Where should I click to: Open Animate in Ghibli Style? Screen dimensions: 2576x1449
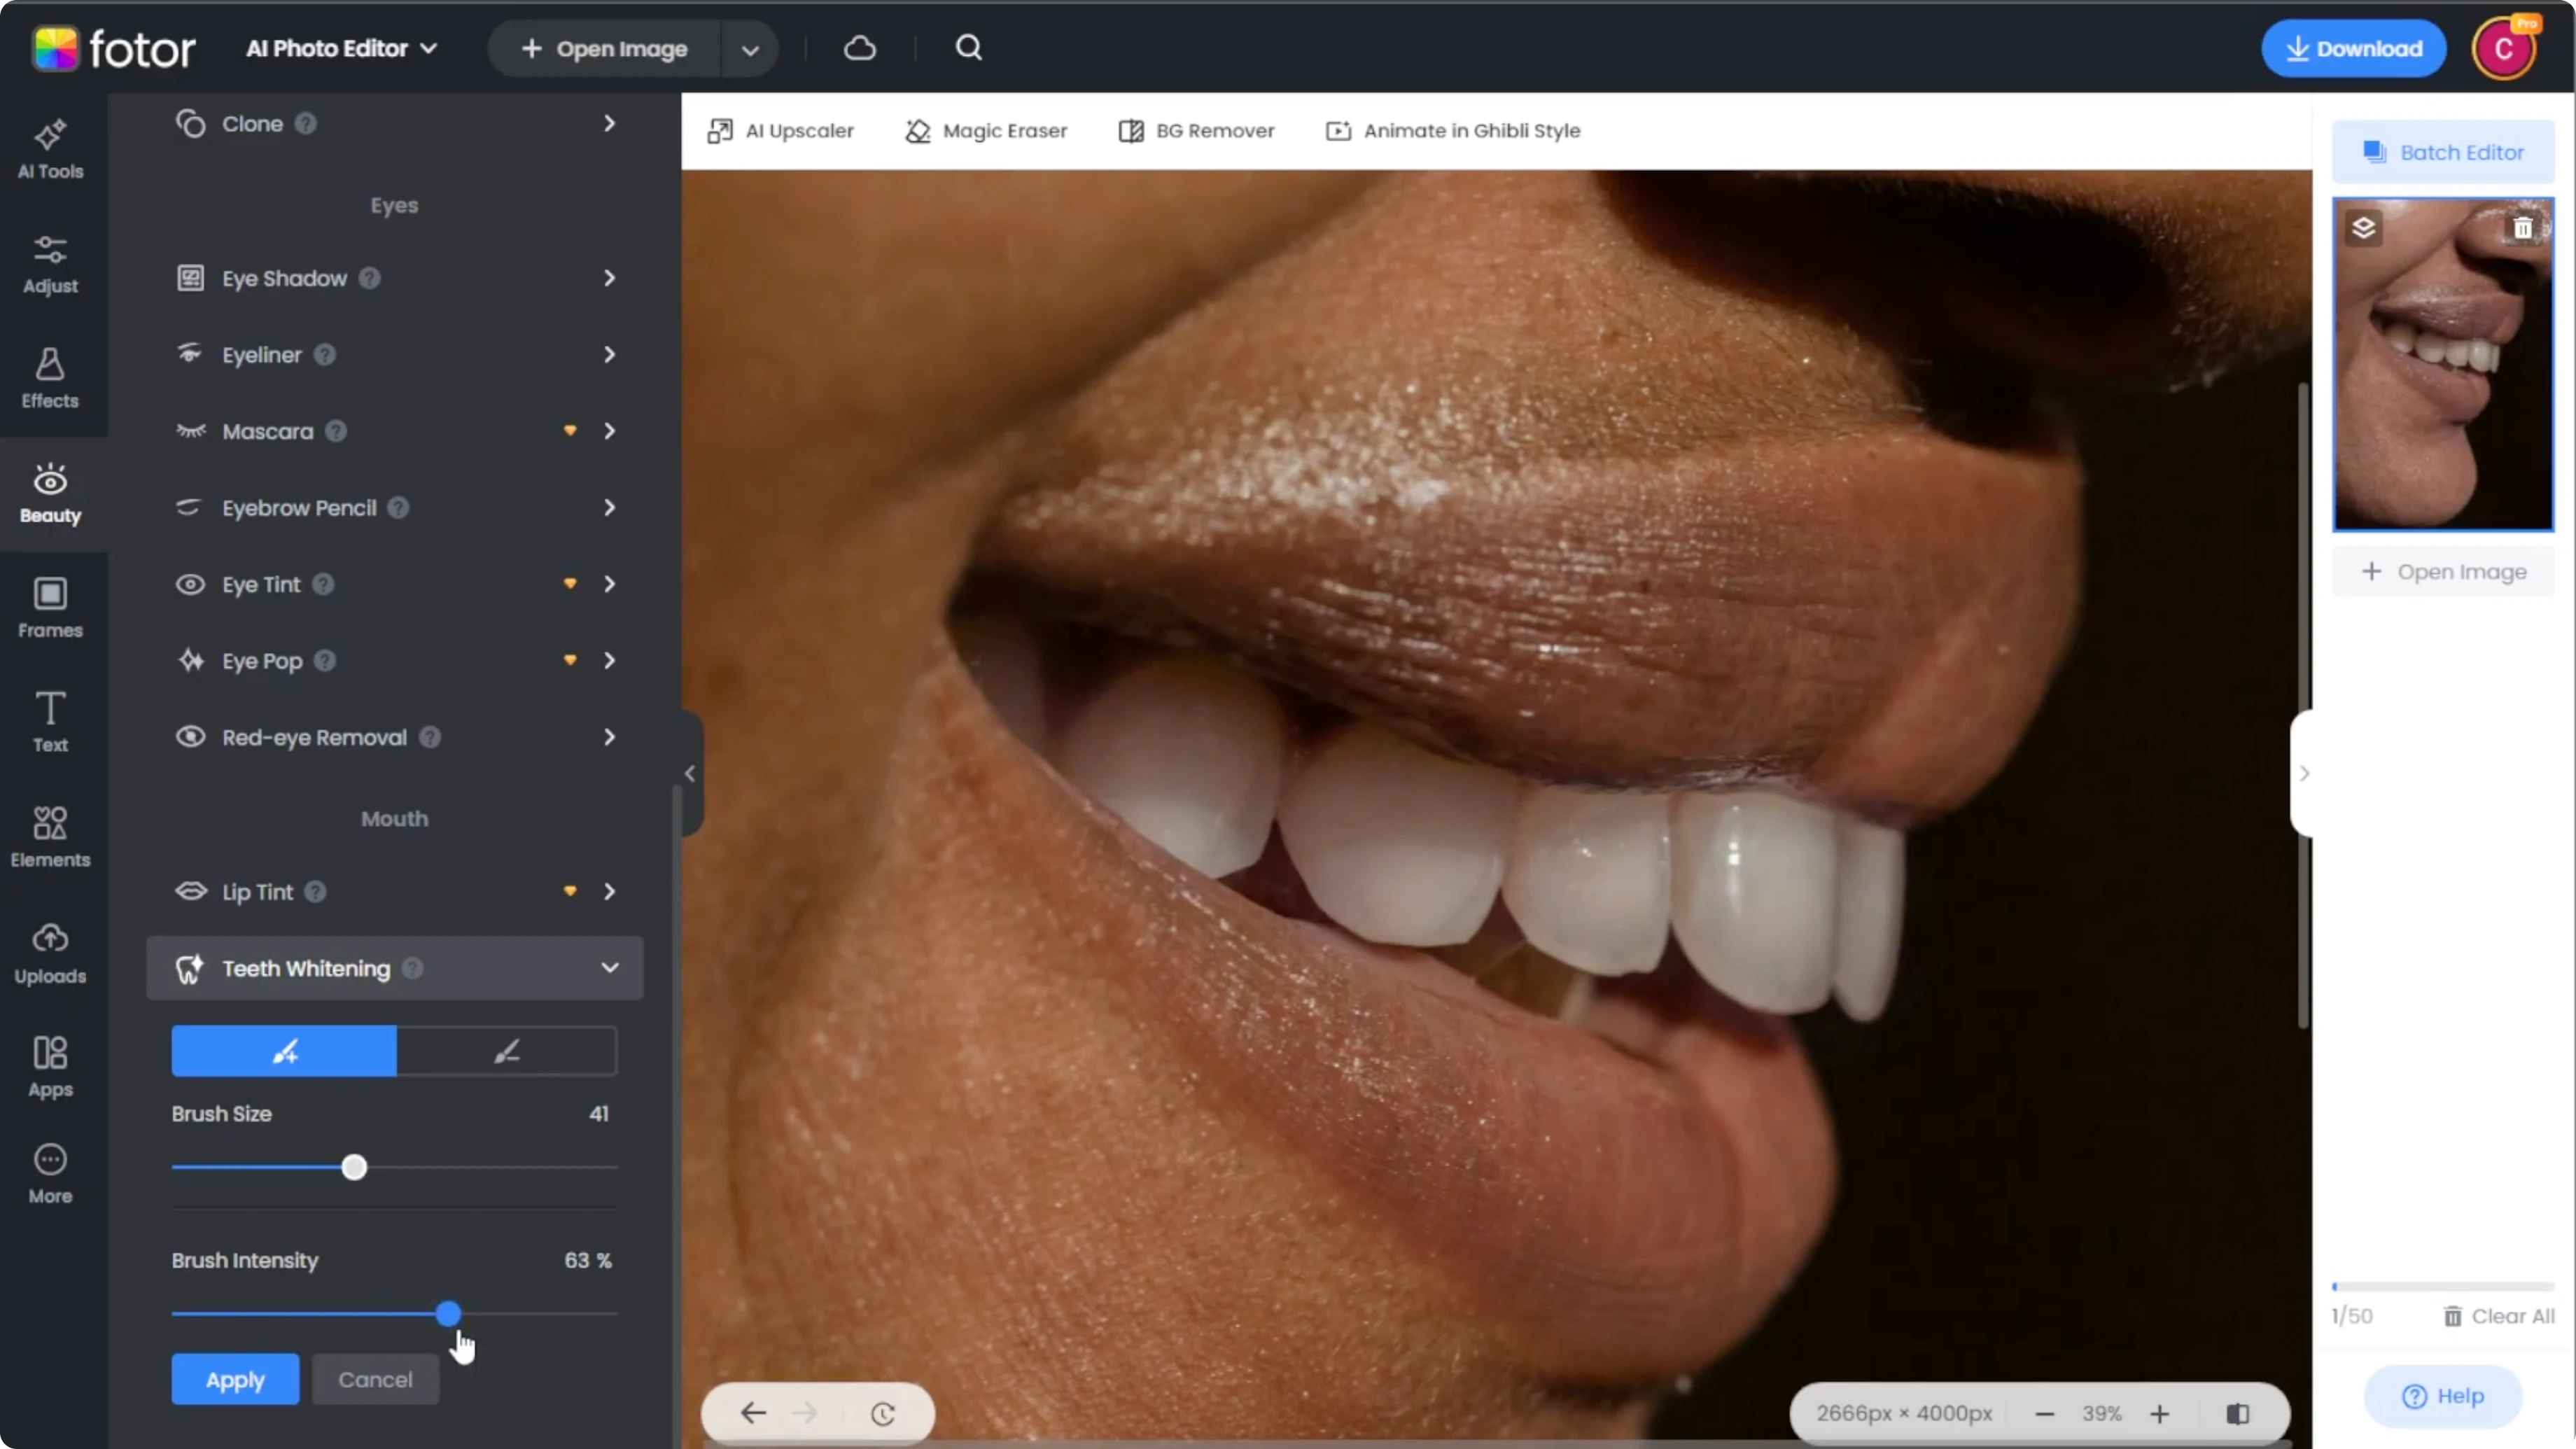click(1453, 130)
